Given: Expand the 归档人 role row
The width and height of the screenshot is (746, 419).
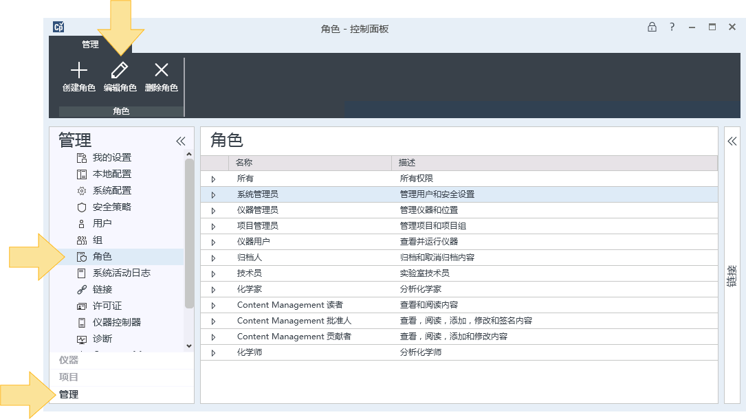Looking at the screenshot, I should tap(213, 258).
